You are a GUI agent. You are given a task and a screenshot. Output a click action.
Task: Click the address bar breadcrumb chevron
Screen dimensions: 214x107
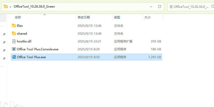(x=11, y=7)
